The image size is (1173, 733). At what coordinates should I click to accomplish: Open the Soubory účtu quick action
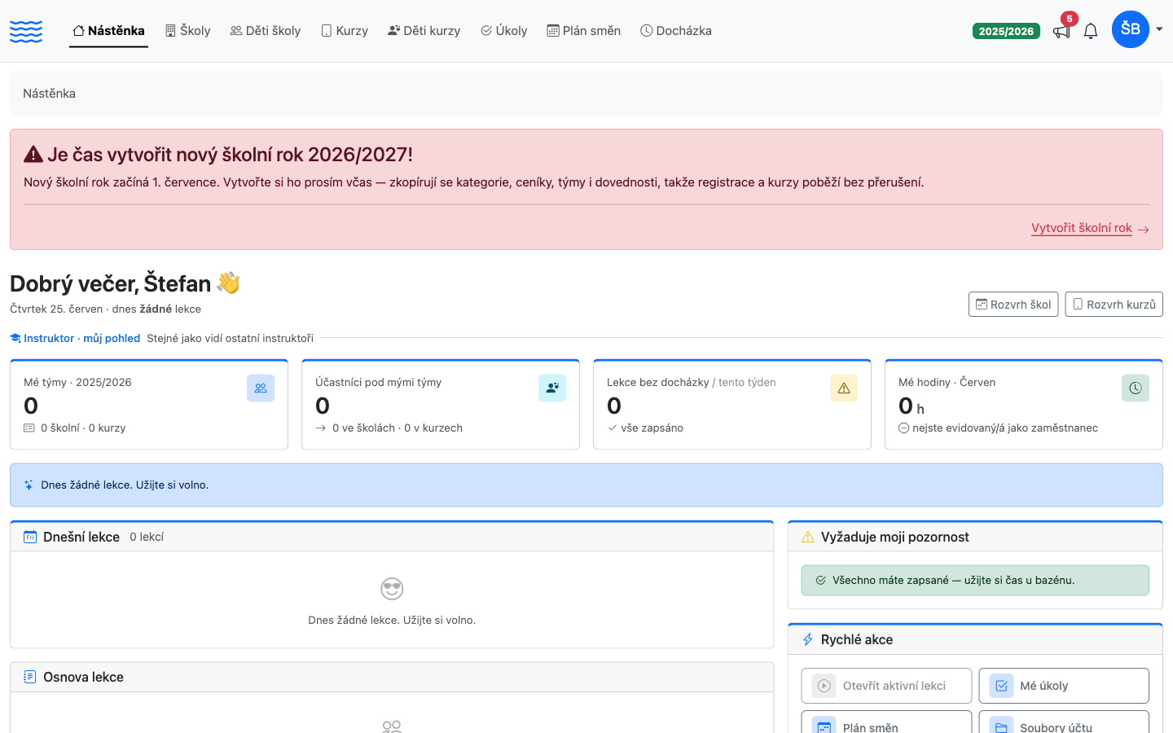pos(1064,722)
